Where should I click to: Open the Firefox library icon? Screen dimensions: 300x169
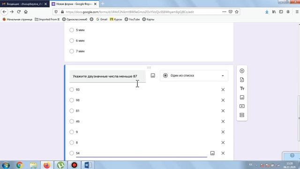(274, 12)
